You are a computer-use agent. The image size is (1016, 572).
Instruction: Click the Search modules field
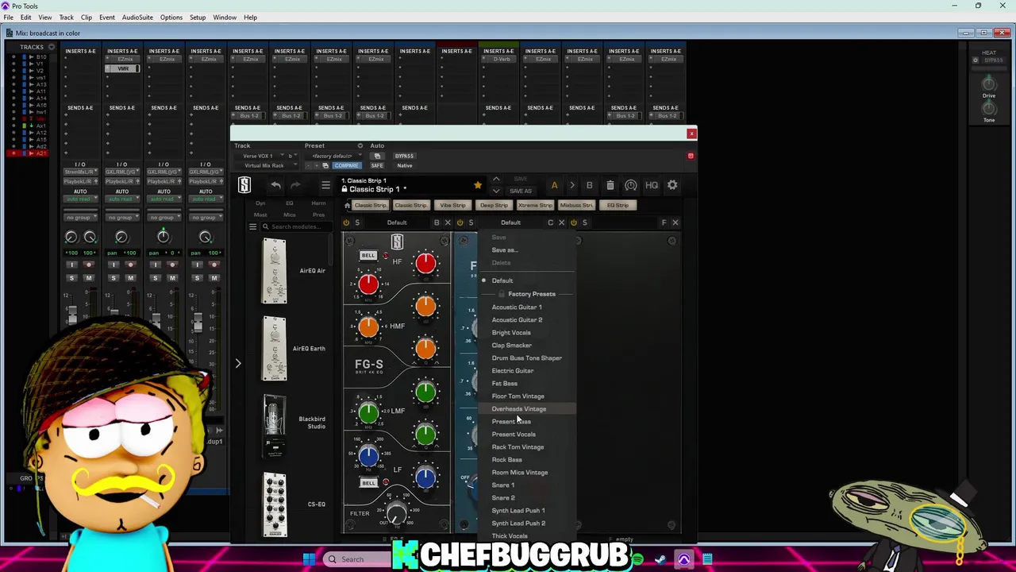click(x=295, y=227)
